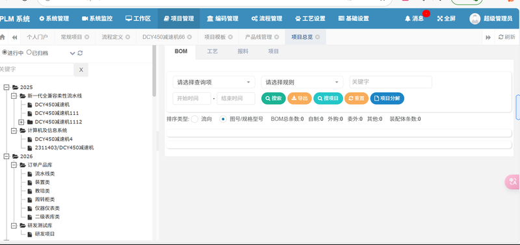520x245 pixels.
Task: Select 图号/规格型号 sort type radio
Action: coord(223,119)
